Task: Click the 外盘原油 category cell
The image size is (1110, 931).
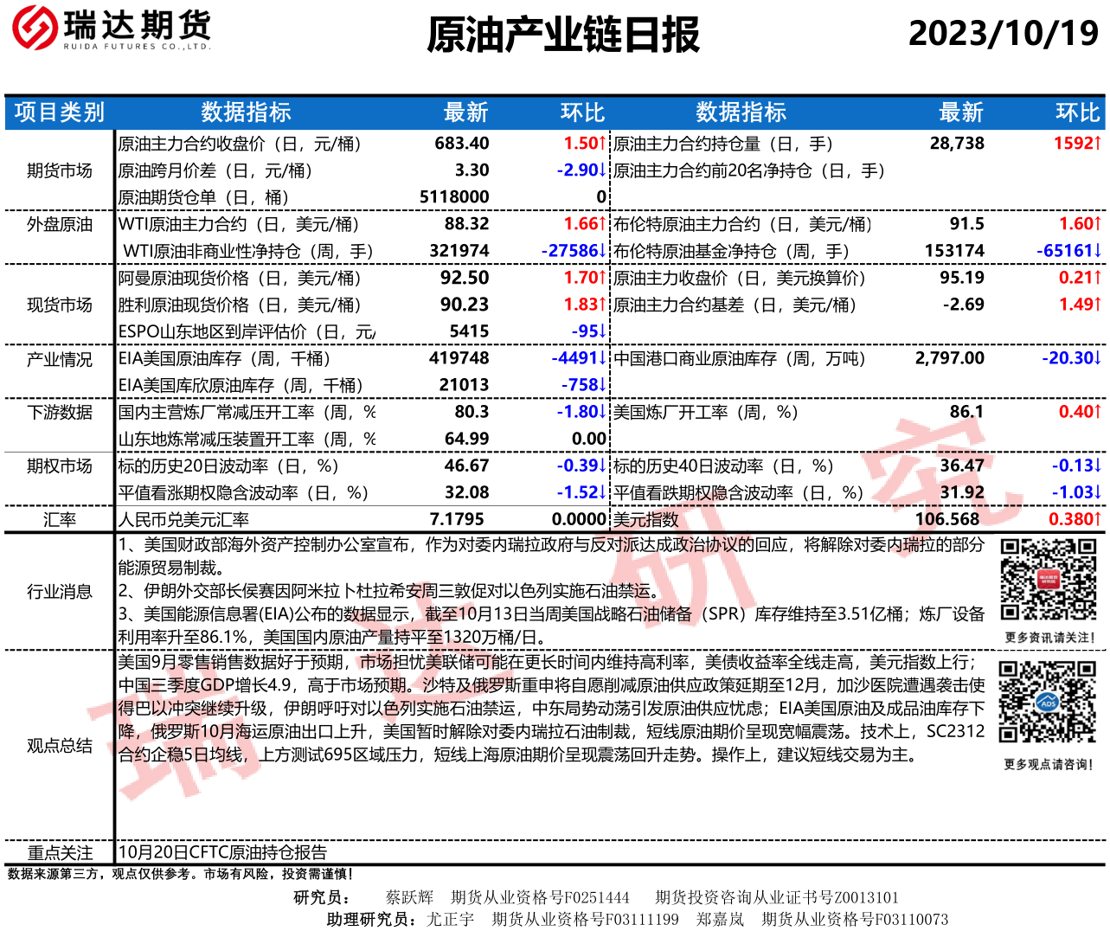Action: pos(59,224)
